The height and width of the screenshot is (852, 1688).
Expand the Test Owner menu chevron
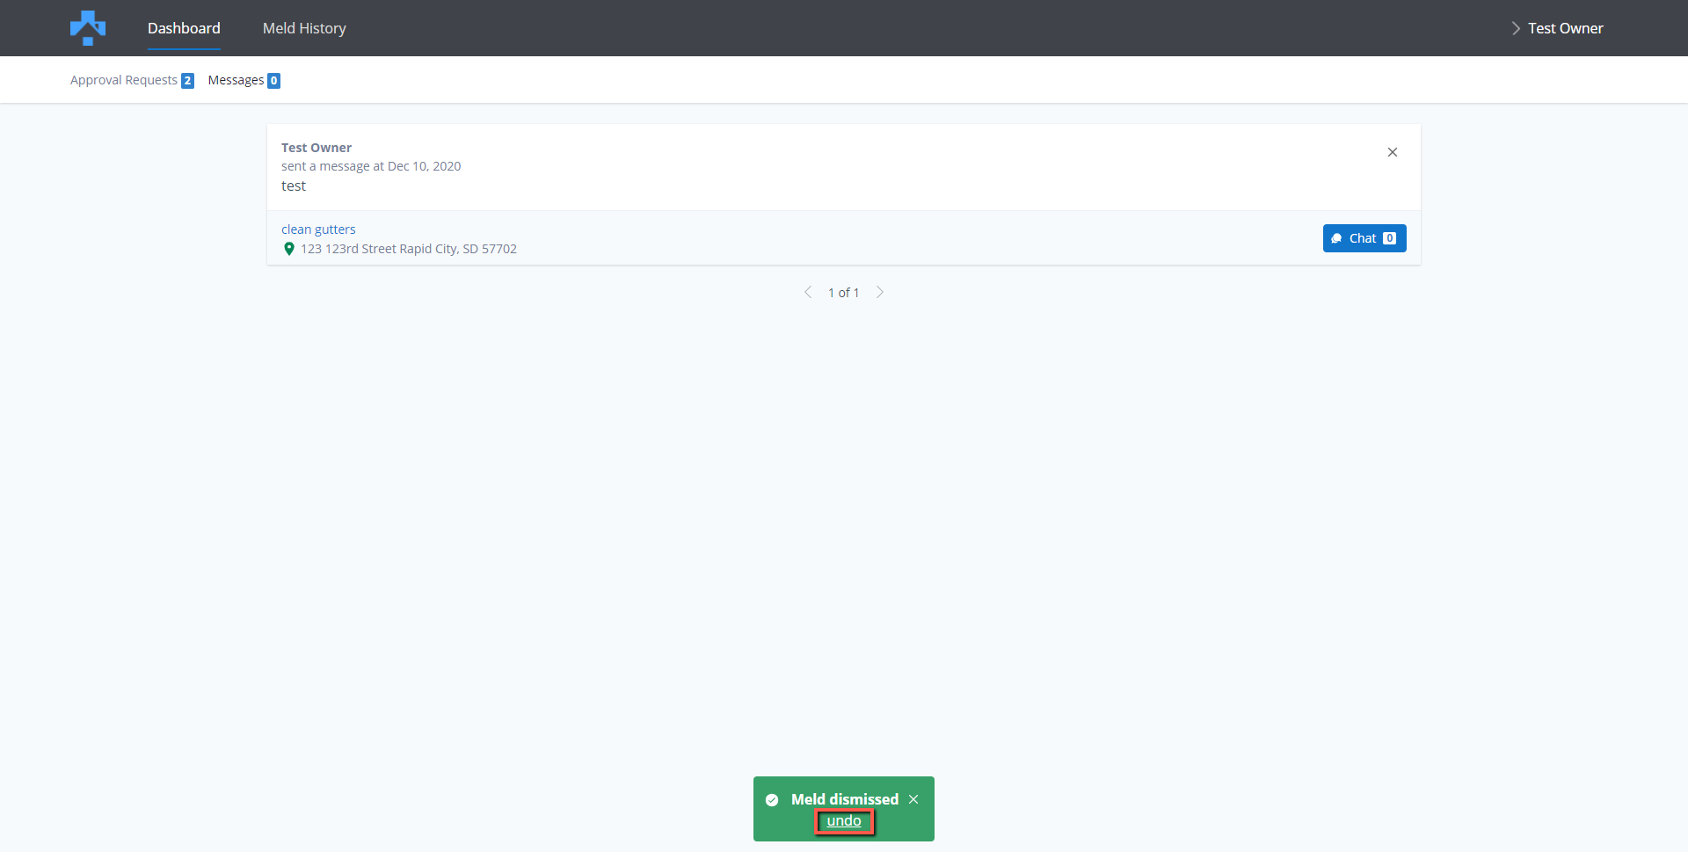pyautogui.click(x=1516, y=28)
